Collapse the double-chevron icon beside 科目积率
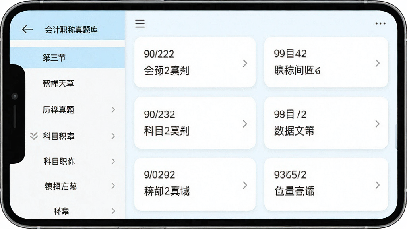Screen dimensions: 407x229 (34, 136)
